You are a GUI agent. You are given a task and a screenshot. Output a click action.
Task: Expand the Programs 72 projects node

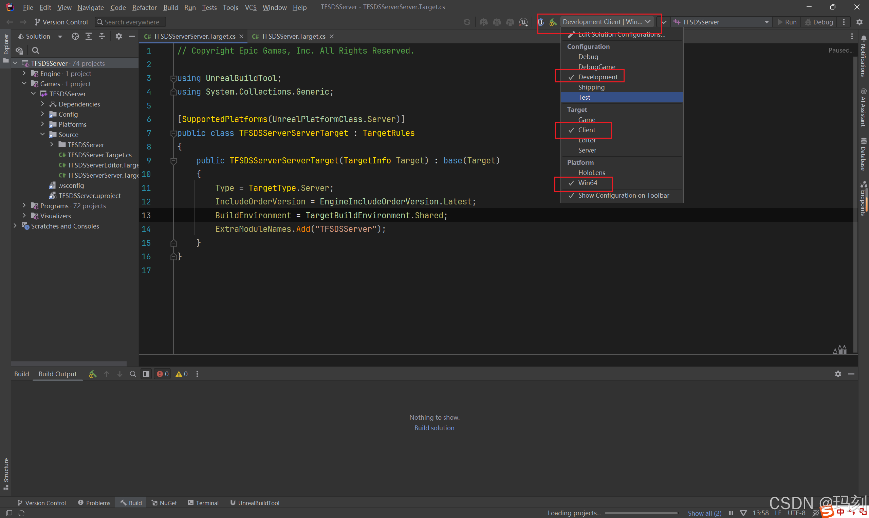pyautogui.click(x=24, y=205)
